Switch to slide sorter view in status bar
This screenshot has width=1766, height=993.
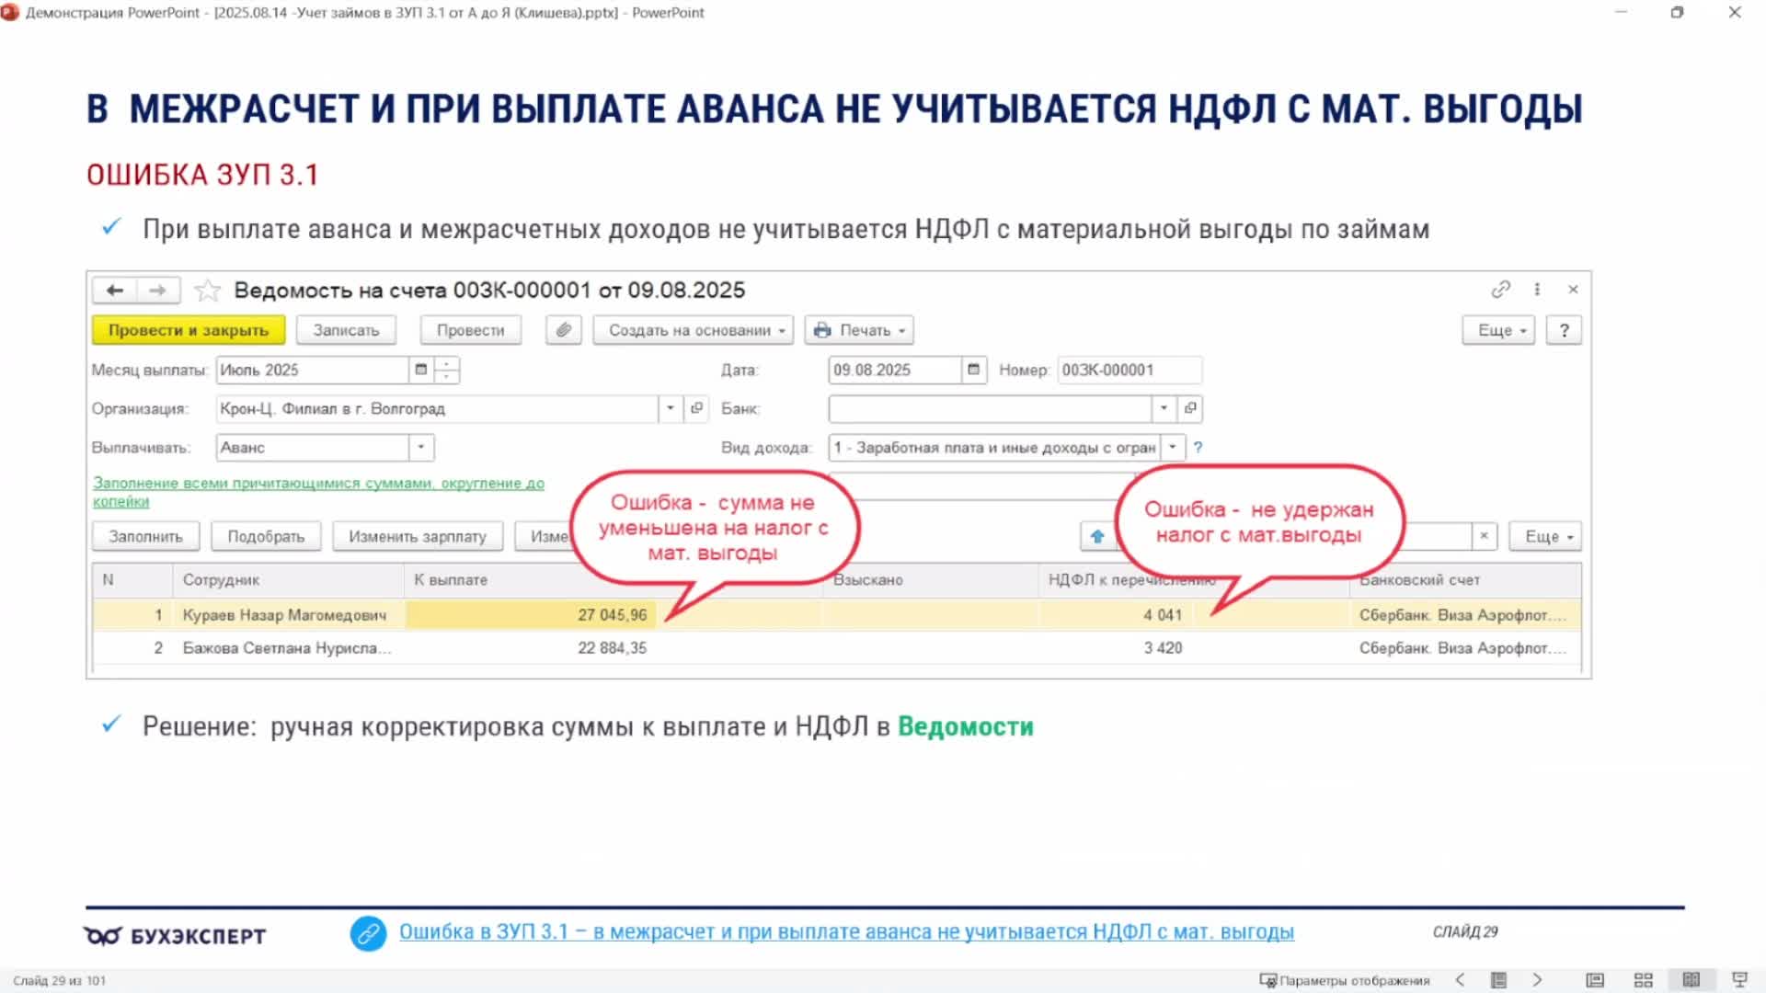point(1644,980)
